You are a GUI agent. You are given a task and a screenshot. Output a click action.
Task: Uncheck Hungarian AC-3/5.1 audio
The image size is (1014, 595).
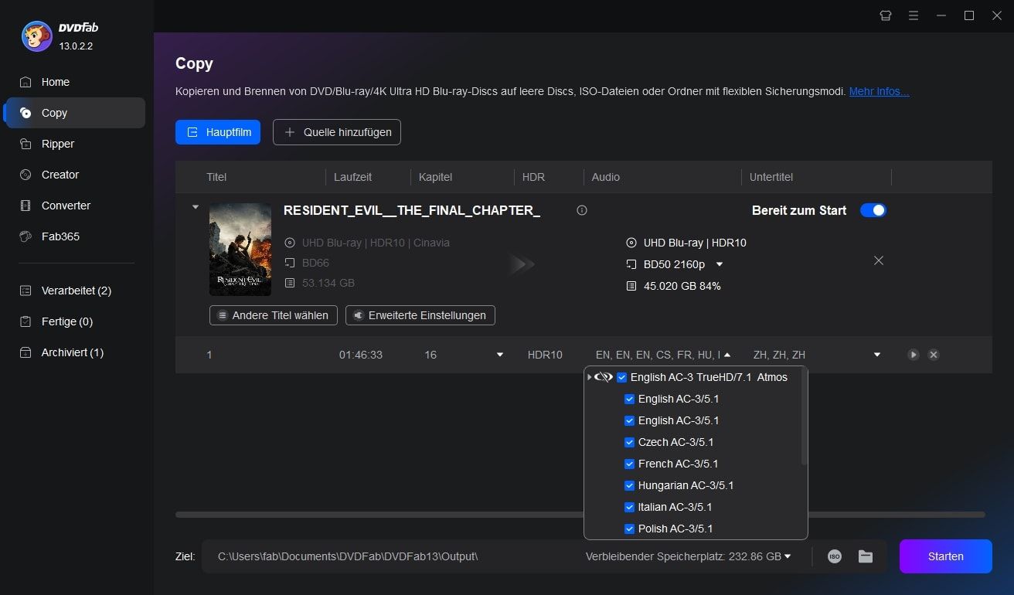(629, 485)
